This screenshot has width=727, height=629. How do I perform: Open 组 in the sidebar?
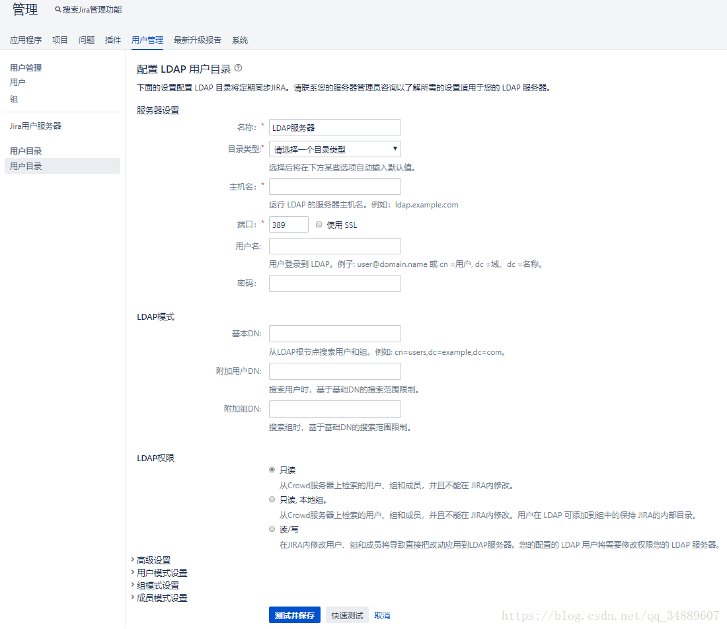tap(14, 98)
